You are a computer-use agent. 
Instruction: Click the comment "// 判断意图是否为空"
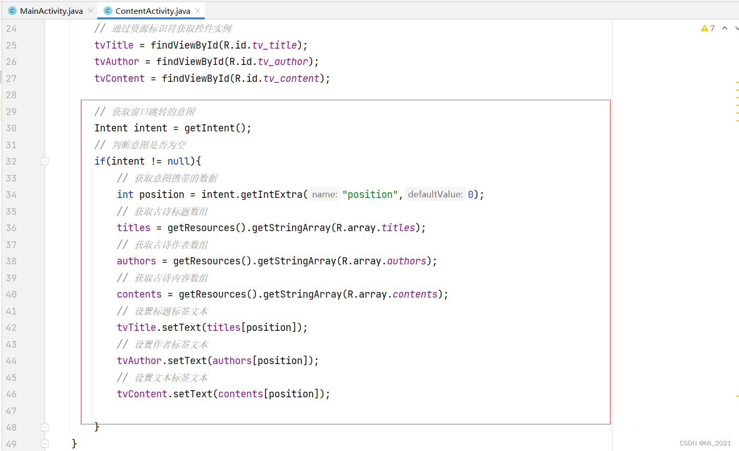tap(140, 145)
